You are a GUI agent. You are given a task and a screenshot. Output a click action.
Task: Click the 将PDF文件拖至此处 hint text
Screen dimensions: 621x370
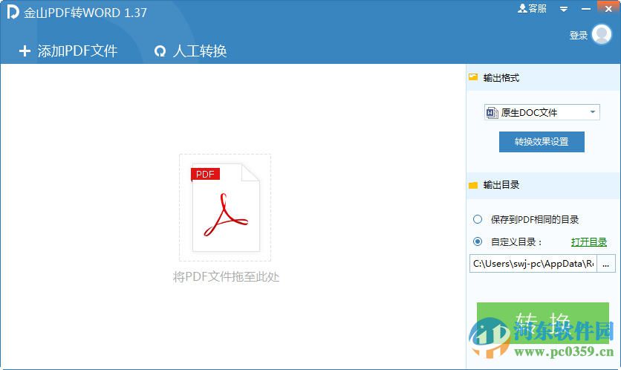coord(226,276)
